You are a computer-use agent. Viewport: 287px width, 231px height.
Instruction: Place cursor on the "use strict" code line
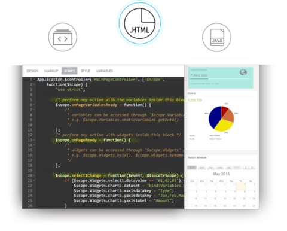pyautogui.click(x=70, y=90)
